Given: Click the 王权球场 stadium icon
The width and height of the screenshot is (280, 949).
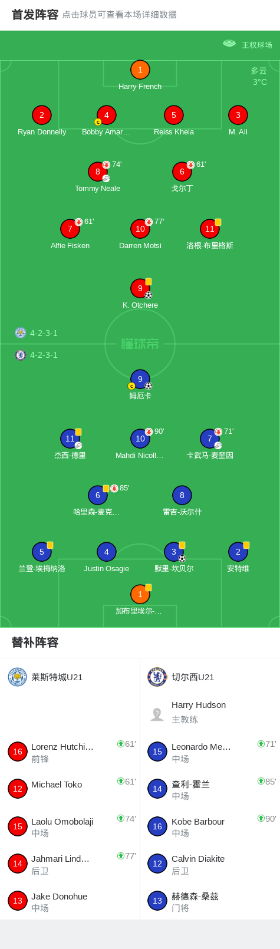Looking at the screenshot, I should (x=229, y=44).
